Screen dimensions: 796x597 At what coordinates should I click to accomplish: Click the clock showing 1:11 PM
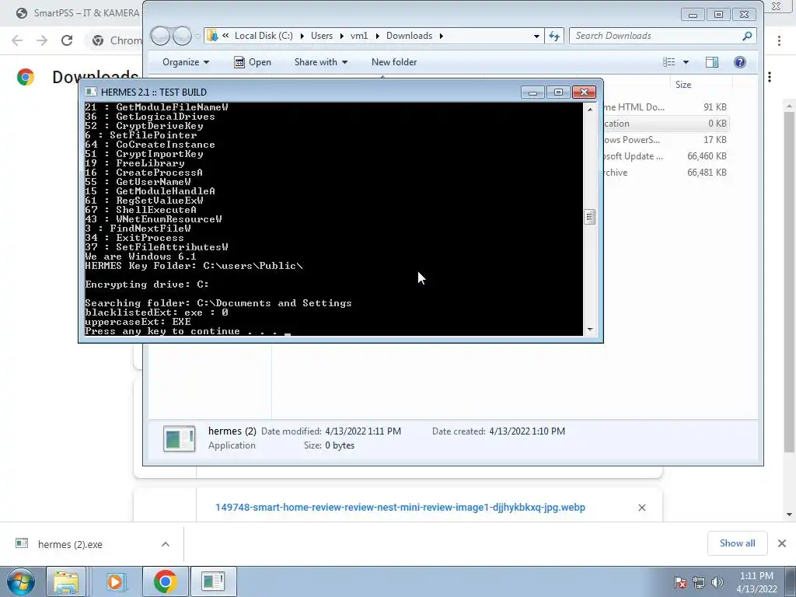pos(756,582)
